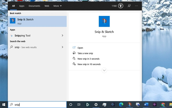Open the Snip & Sketch best match result

point(37,21)
